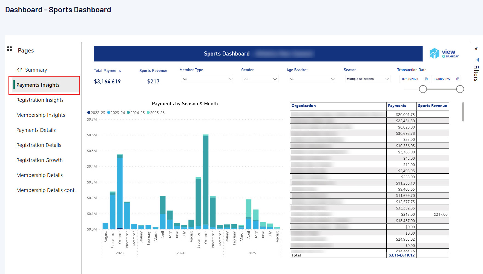Screen dimensions: 483x274
Task: Collapse the Filters pane with double chevron
Action: (476, 49)
